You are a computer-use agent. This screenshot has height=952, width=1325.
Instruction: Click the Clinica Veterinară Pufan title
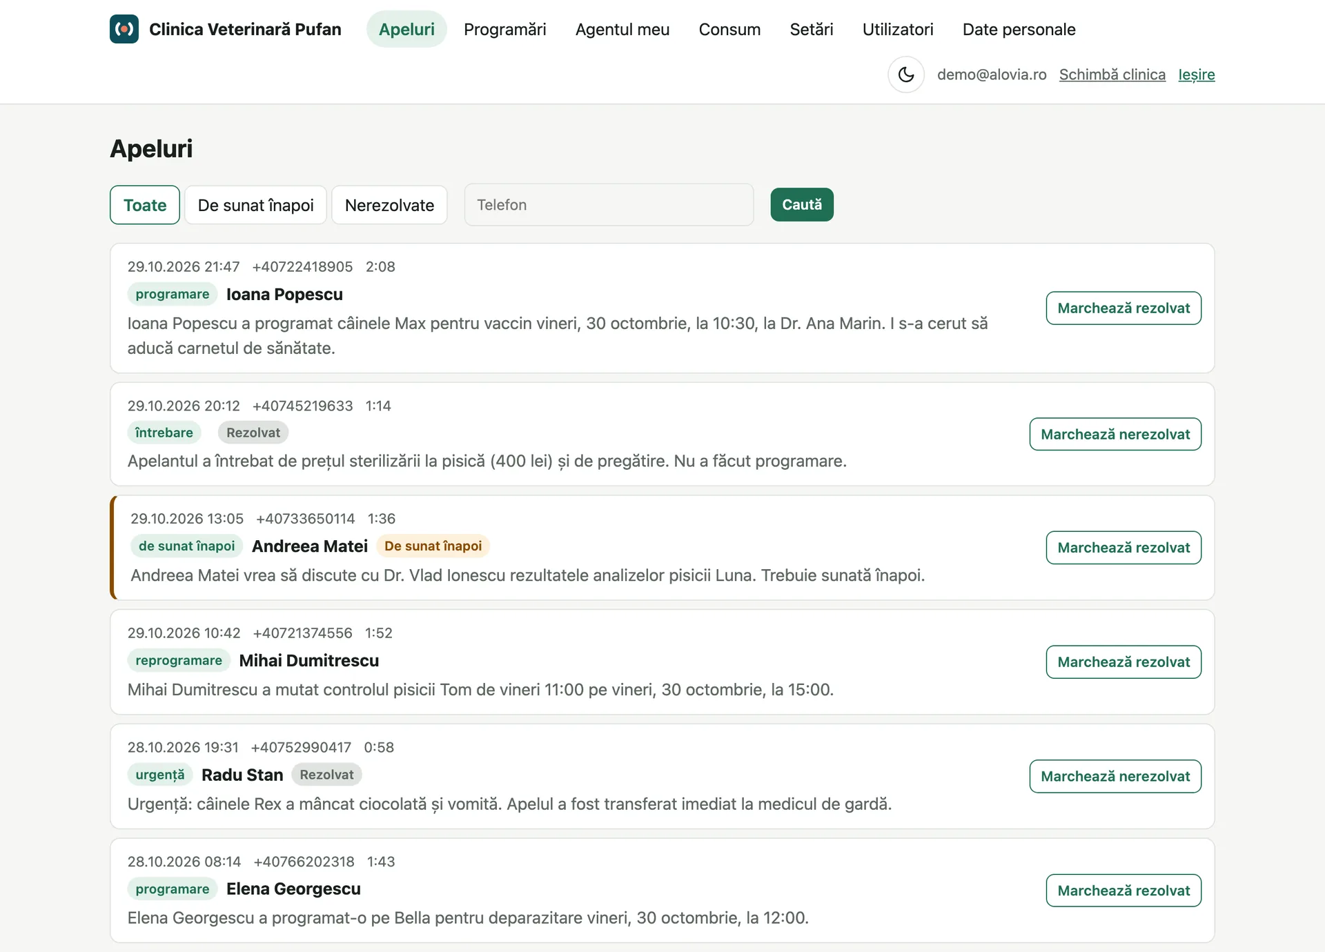(x=245, y=29)
